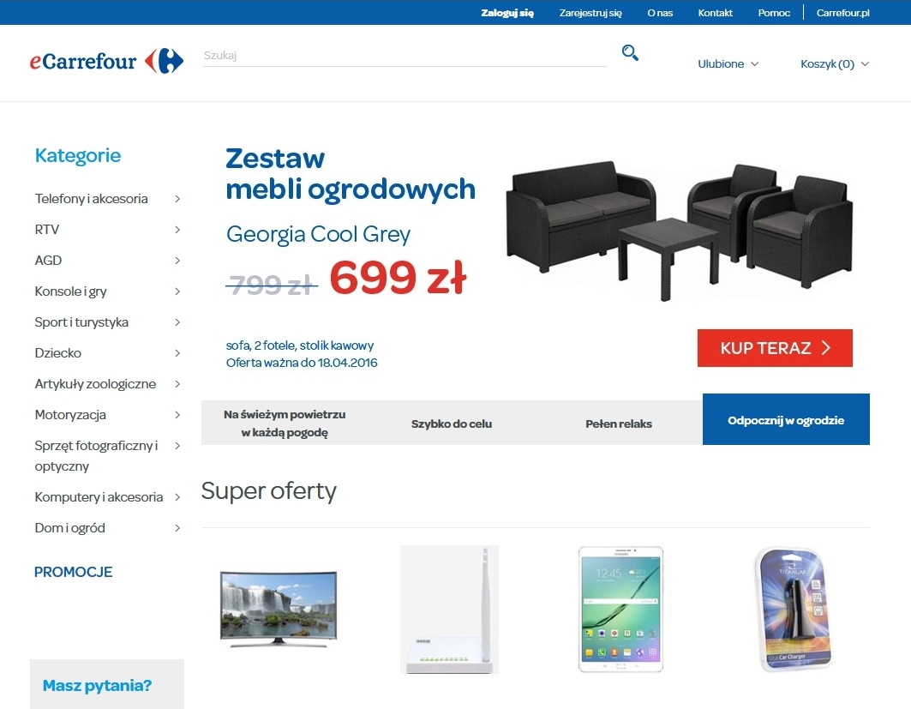Select the Szybko do celu banner tab
911x709 pixels.
click(452, 424)
